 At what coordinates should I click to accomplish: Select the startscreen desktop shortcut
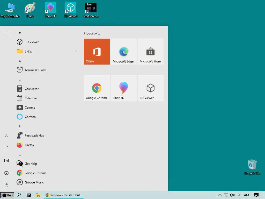(91, 10)
